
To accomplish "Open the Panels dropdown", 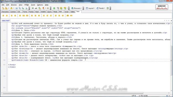I will pyautogui.click(x=101, y=8).
